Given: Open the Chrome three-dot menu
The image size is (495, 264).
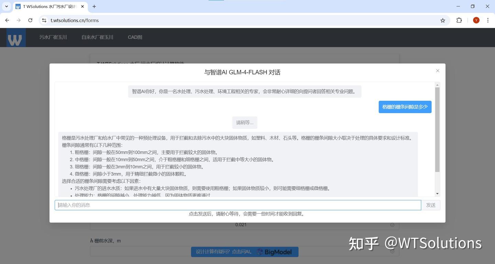Looking at the screenshot, I should pyautogui.click(x=488, y=20).
